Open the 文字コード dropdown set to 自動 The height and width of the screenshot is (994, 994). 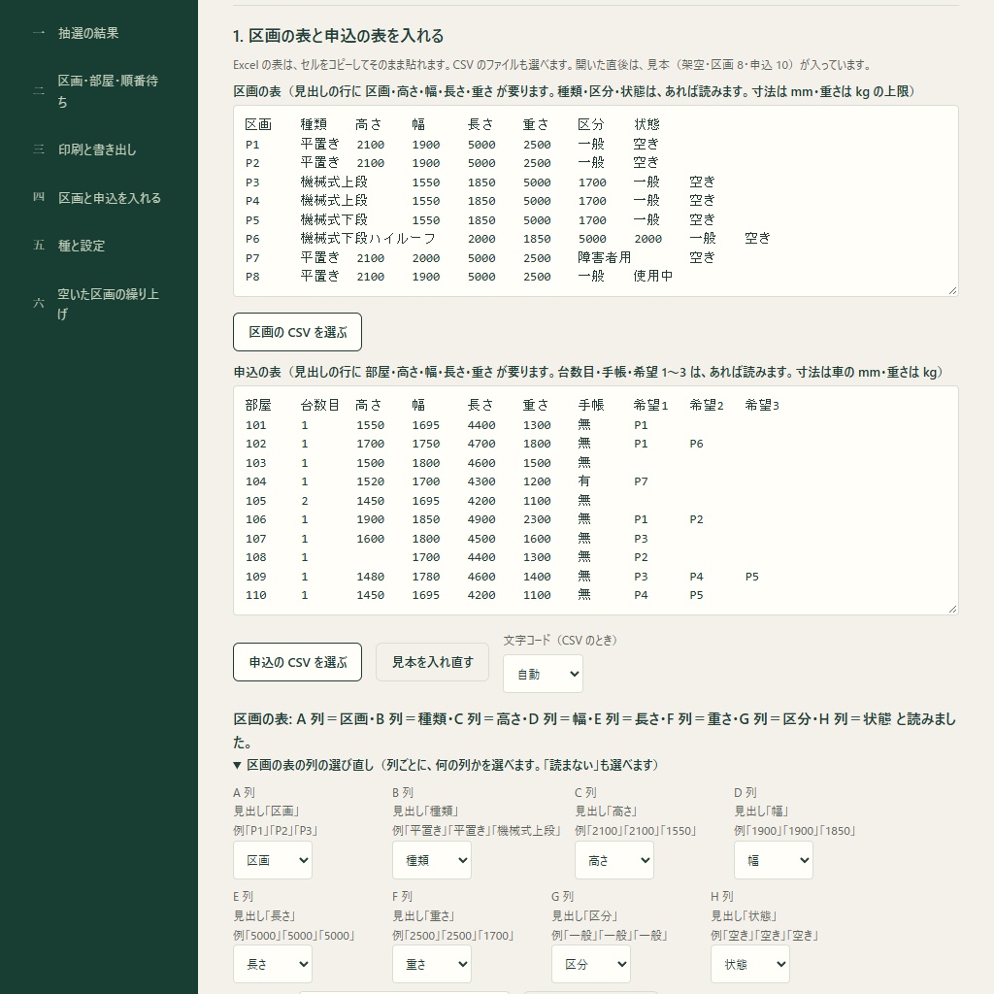(x=544, y=674)
